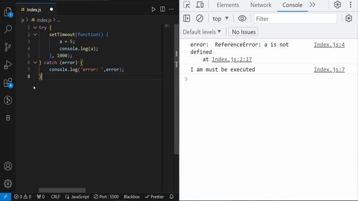Open the Source Control view
Screen dimensions: 358x201
click(x=8, y=47)
